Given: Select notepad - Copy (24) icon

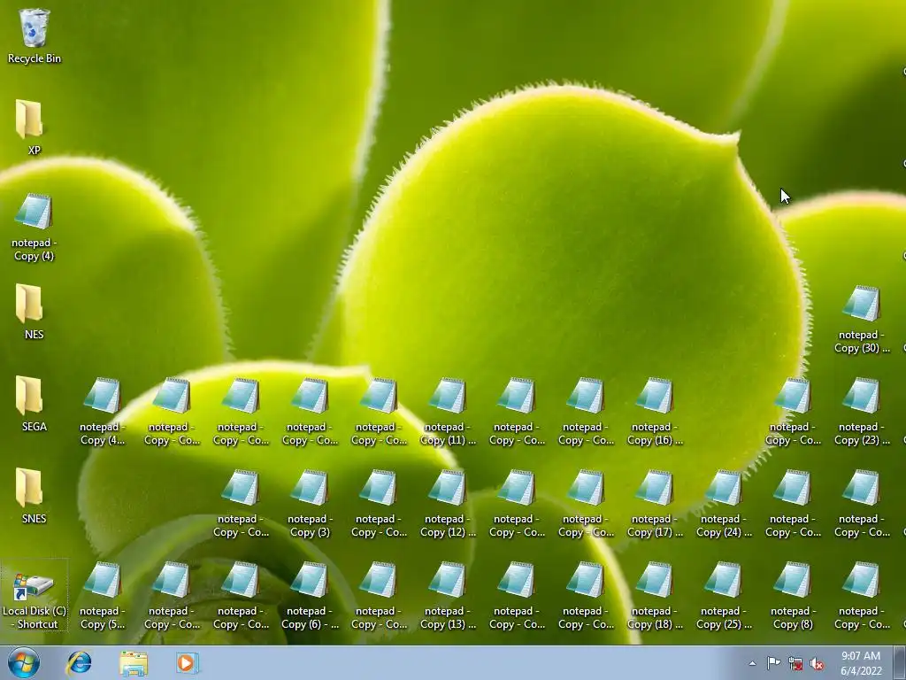Looking at the screenshot, I should point(724,503).
